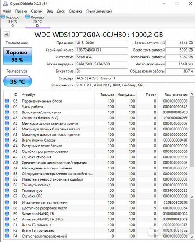195x242 pixels.
Task: Click status icon for F1 Всего ГБ записано
Action: point(7,225)
